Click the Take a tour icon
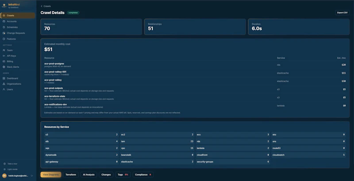 tap(4, 164)
